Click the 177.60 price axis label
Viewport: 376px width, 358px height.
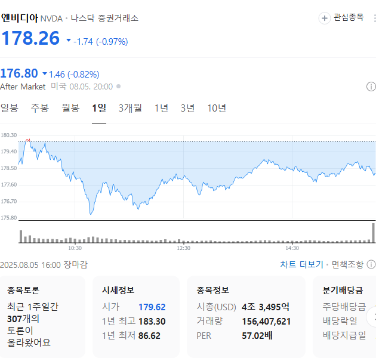(8, 184)
